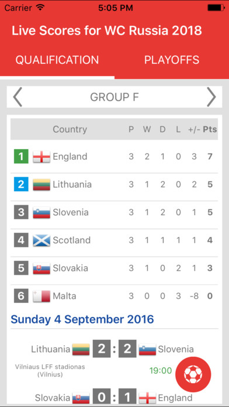Screen dimensions: 229x407
Task: Go to the previous group with left chevron
Action: pos(18,97)
